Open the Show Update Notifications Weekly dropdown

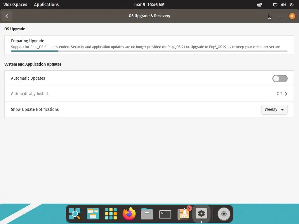(274, 110)
